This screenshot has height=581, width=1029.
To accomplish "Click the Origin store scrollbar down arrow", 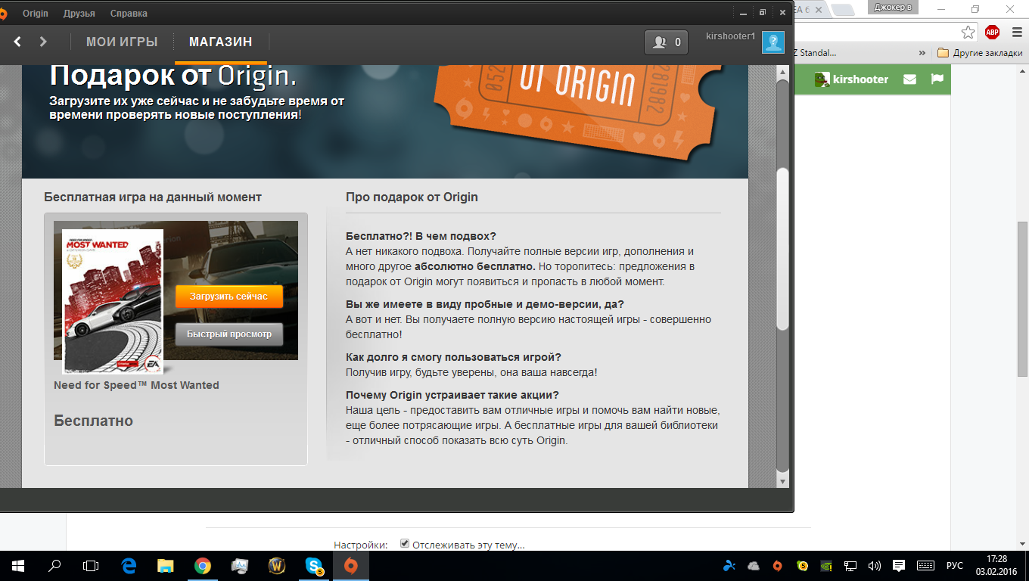I will (x=783, y=481).
